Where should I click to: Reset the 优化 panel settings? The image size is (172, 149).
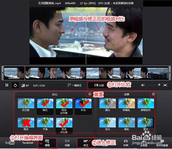90,94
